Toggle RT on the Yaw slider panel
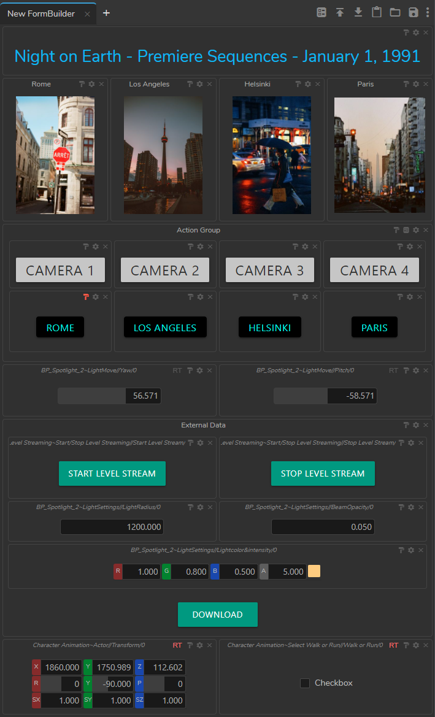The height and width of the screenshot is (717, 435). coord(177,370)
